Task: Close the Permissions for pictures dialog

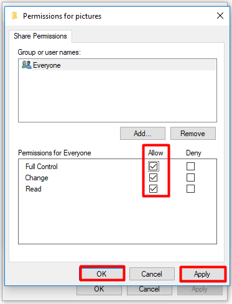Action: [x=220, y=16]
